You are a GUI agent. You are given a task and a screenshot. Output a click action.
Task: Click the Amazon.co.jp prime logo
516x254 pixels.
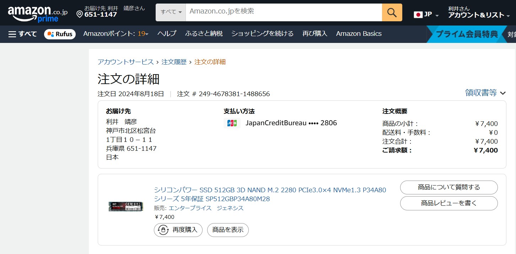point(37,13)
